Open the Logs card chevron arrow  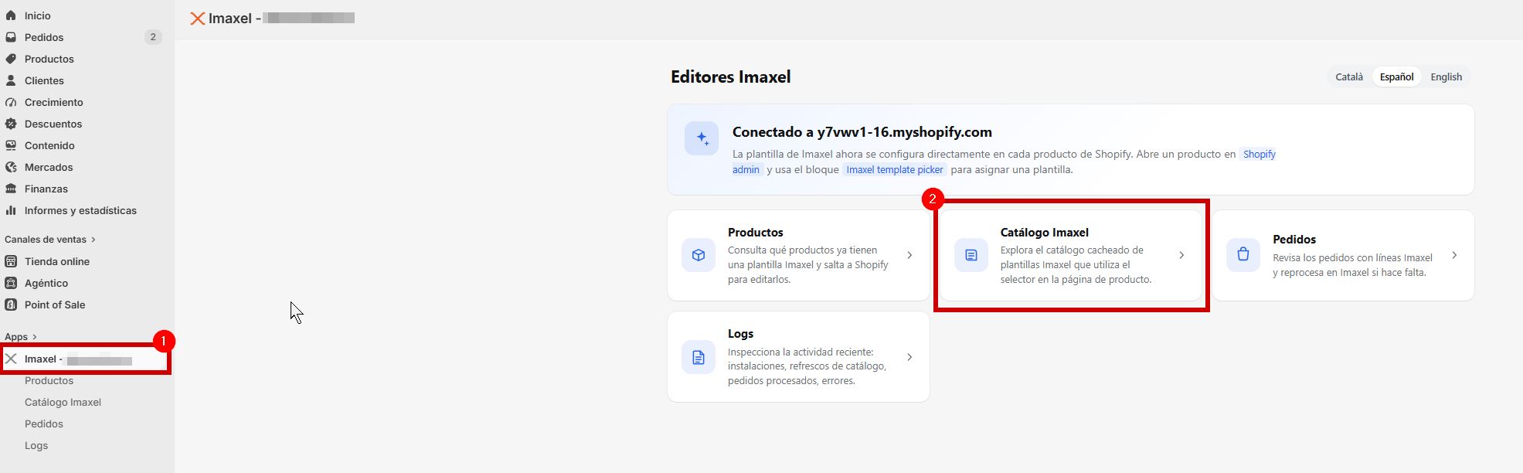[909, 357]
